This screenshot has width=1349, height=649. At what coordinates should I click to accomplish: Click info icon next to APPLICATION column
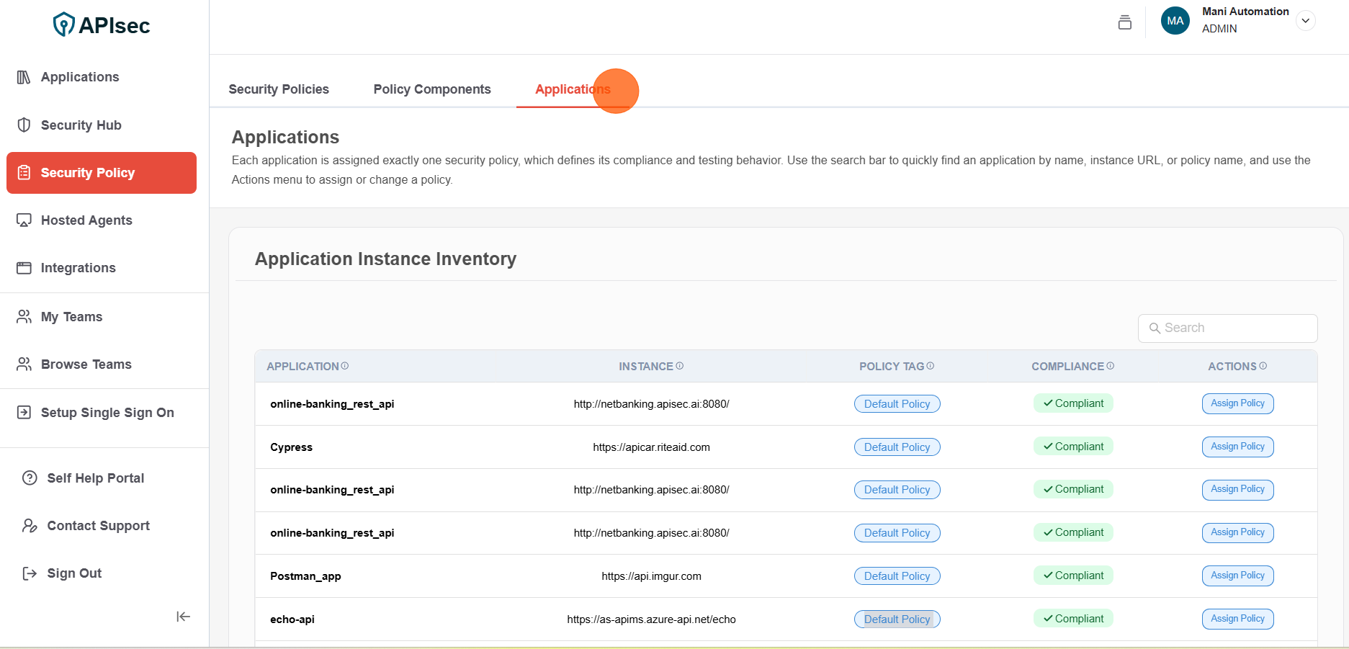point(345,366)
